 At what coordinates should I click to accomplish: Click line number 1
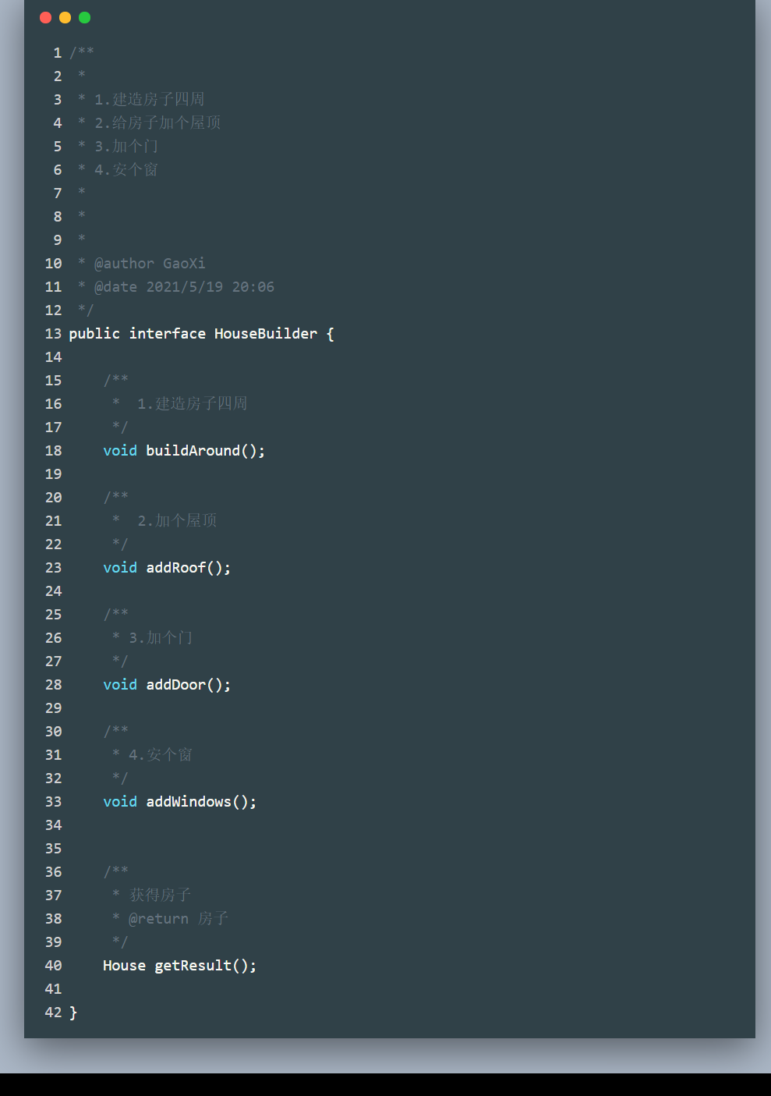[58, 53]
